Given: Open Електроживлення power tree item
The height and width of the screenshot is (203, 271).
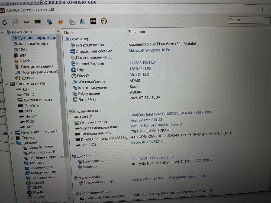Looking at the screenshot, I should click(34, 67).
